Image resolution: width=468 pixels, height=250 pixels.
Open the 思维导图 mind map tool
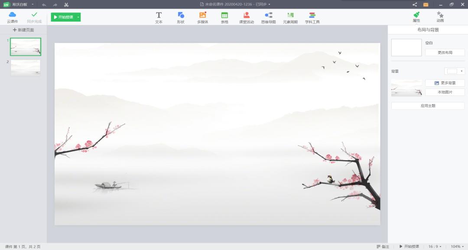click(268, 17)
